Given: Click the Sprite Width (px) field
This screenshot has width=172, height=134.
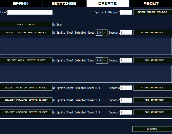Looking at the screenshot, I should [126, 12].
